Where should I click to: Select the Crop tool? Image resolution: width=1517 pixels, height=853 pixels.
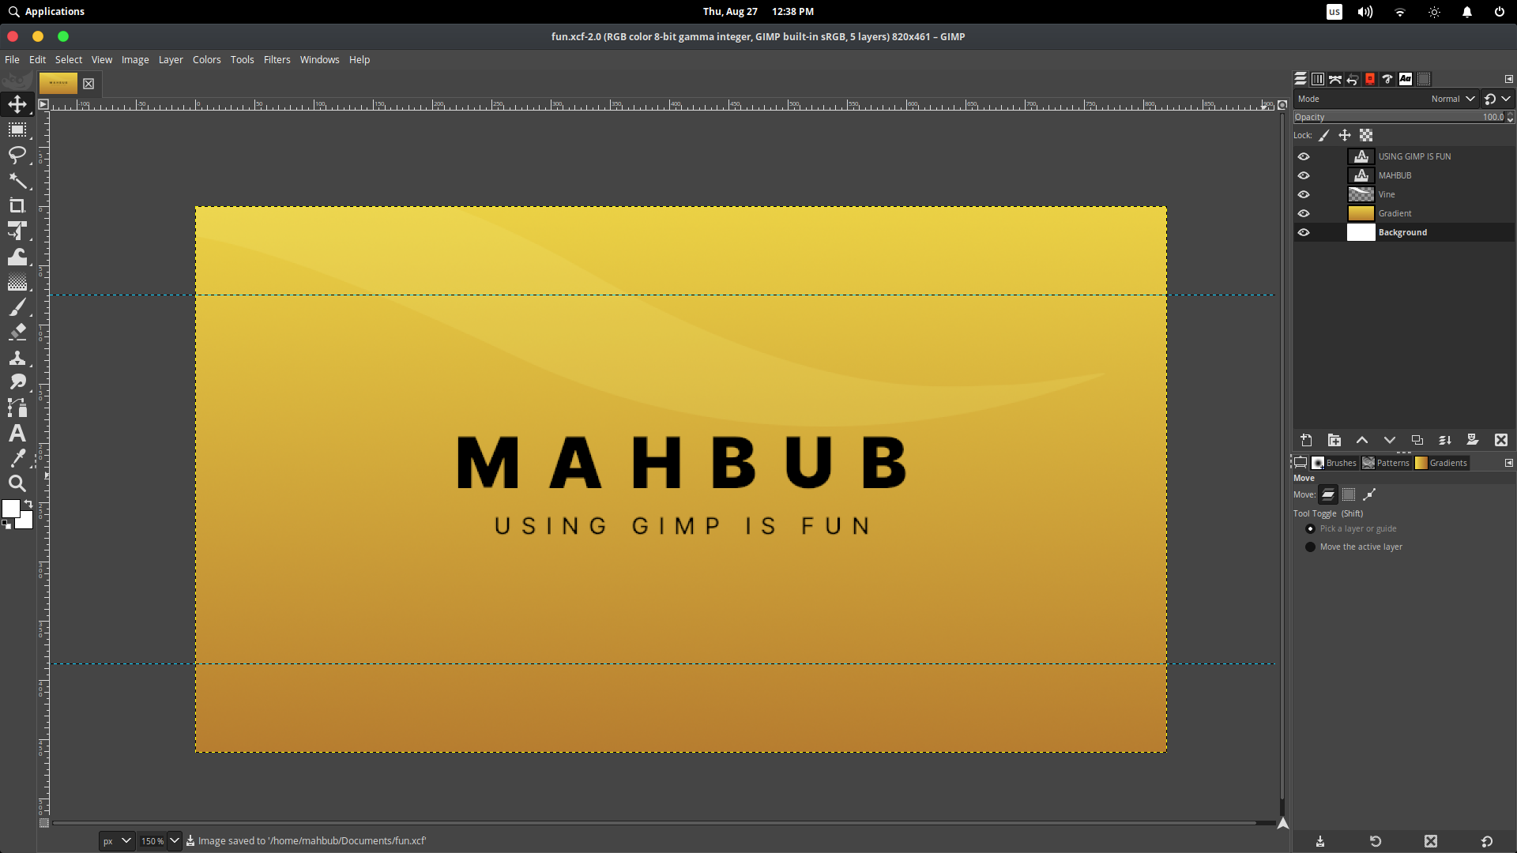pos(17,206)
